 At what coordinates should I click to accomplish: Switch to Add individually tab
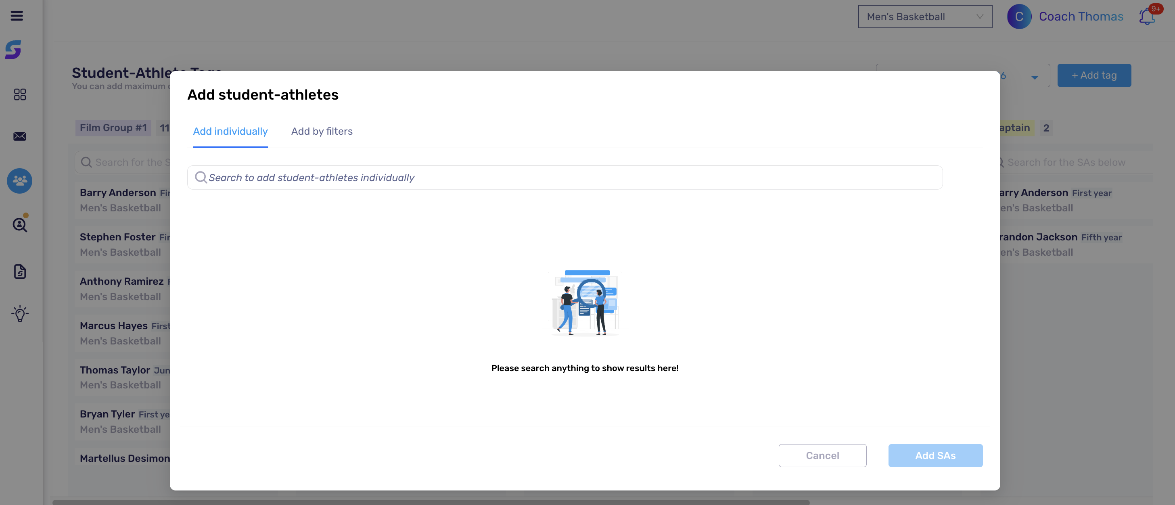(230, 131)
